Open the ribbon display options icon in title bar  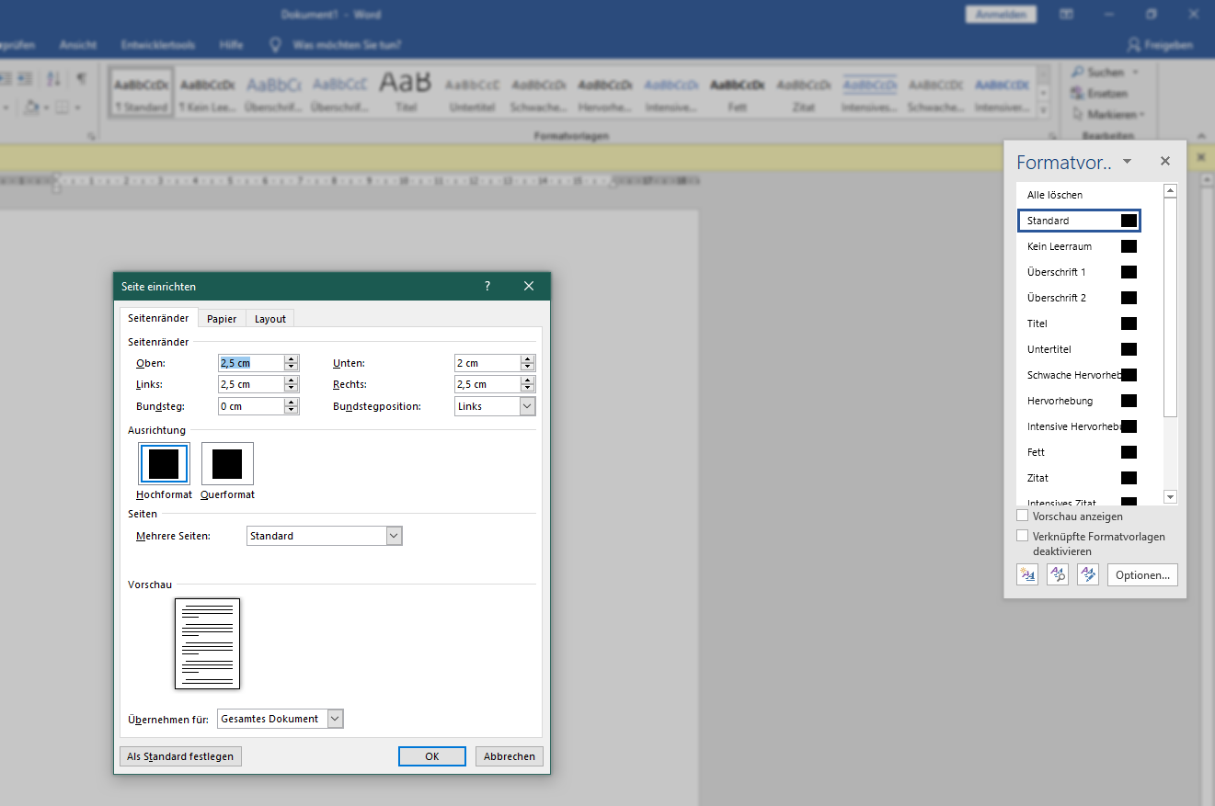1066,15
